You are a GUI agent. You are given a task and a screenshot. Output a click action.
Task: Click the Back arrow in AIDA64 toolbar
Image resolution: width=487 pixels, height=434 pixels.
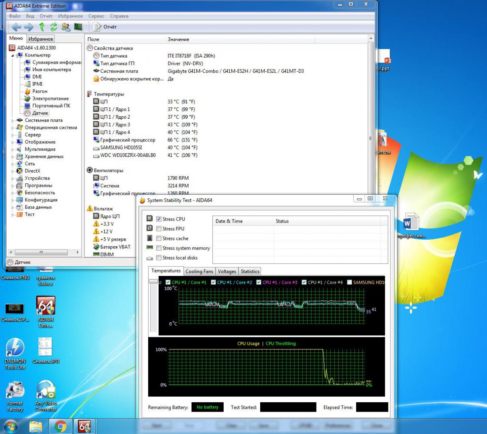coord(16,27)
